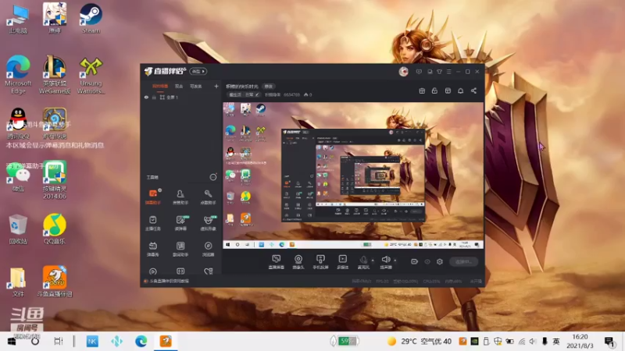Switch to the second scene tab
625x351 pixels.
pos(179,87)
